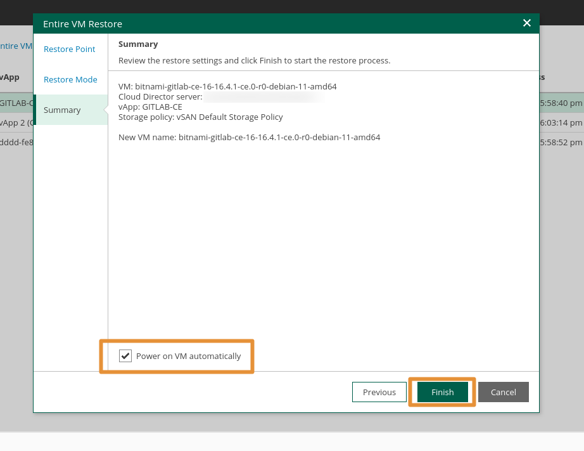Viewport: 584px width, 451px height.
Task: Cancel the restore wizard
Action: pyautogui.click(x=503, y=392)
